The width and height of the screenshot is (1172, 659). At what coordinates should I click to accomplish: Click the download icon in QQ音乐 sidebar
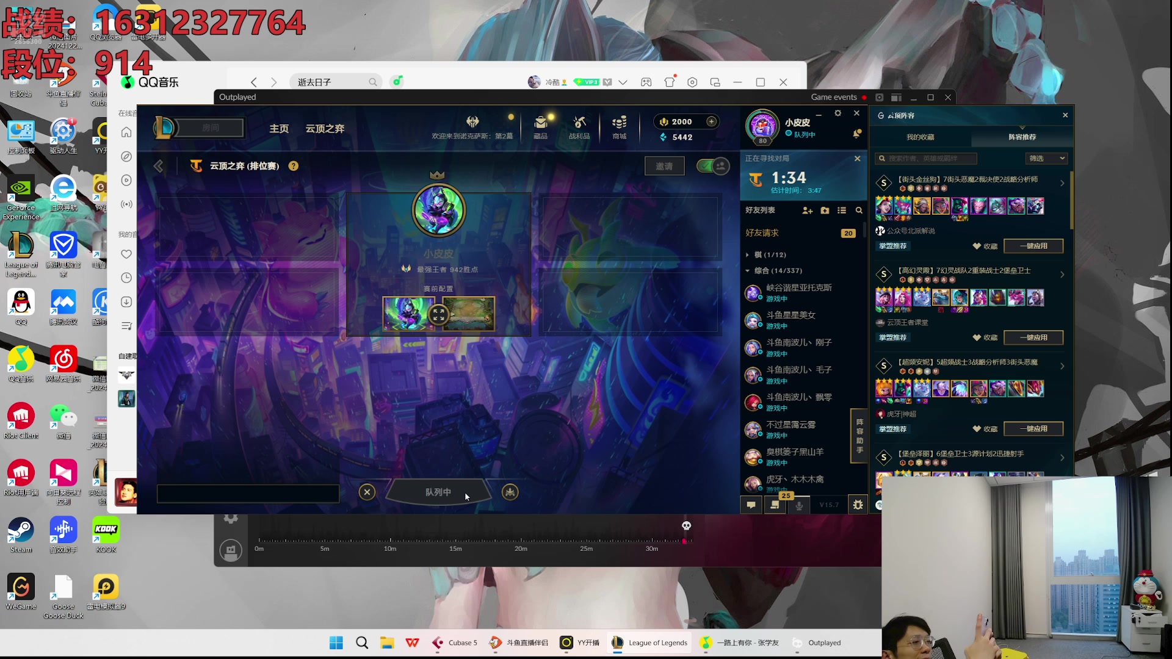coord(126,302)
